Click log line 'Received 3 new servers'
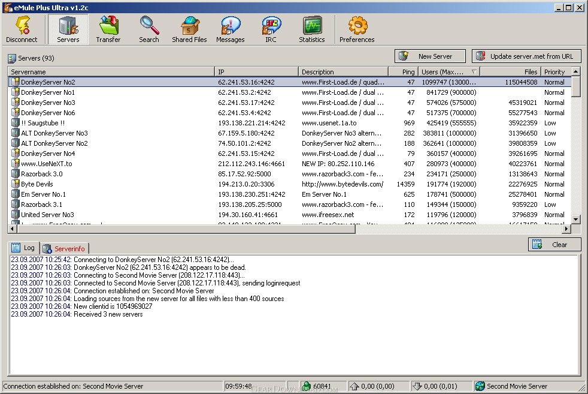 coord(77,314)
